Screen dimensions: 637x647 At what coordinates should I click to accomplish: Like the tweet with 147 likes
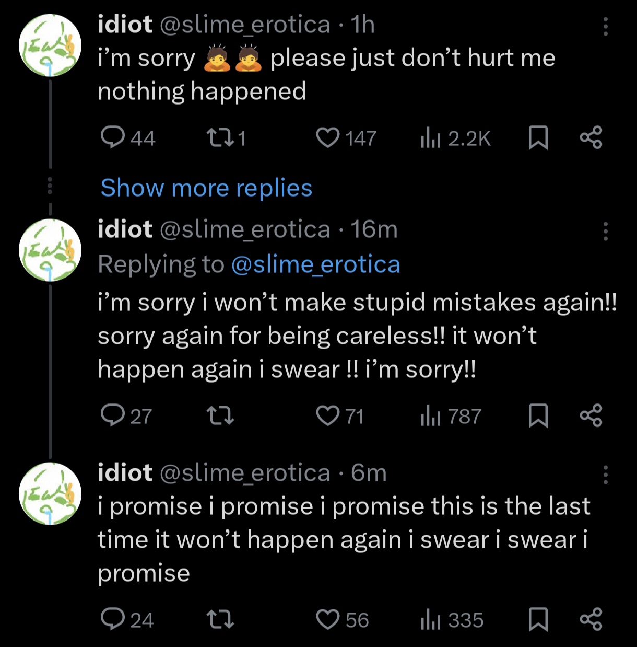coord(346,138)
